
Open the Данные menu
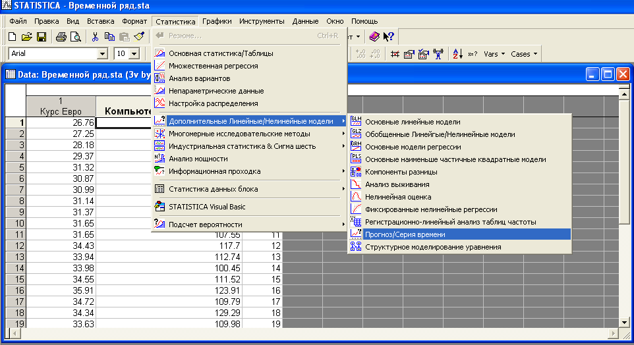click(x=305, y=21)
